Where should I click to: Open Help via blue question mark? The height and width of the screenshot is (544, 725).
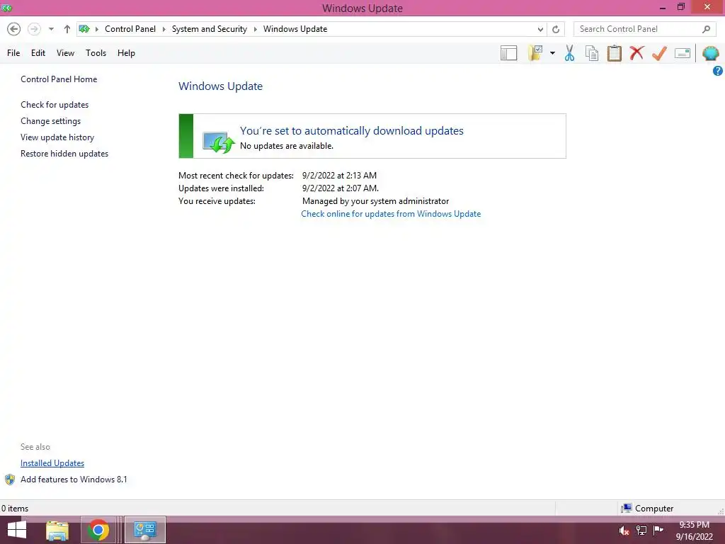(718, 71)
